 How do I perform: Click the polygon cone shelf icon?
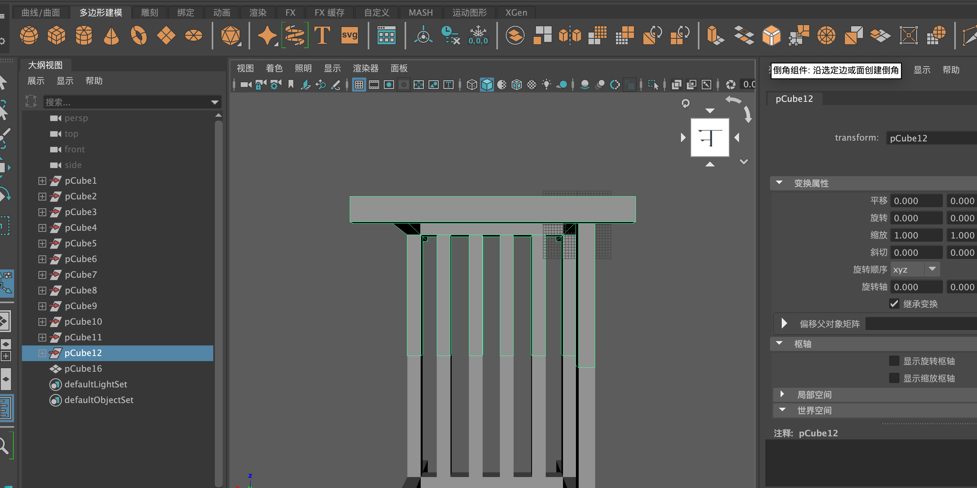click(x=111, y=36)
